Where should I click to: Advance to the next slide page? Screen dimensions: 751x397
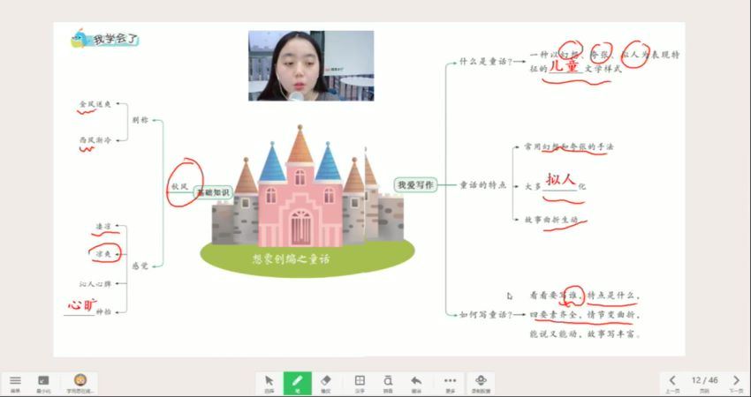736,383
